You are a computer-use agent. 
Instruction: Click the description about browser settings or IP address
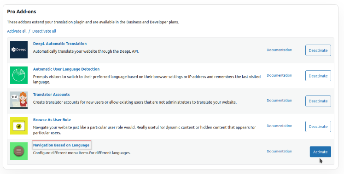coord(147,79)
